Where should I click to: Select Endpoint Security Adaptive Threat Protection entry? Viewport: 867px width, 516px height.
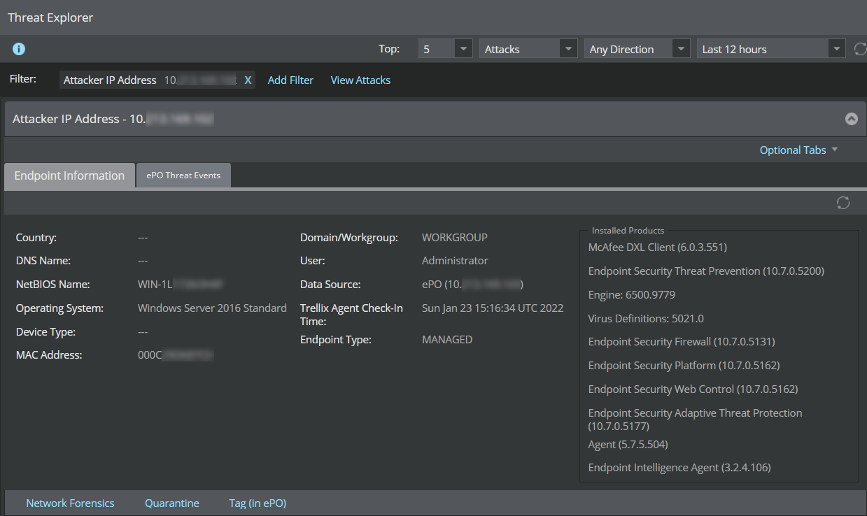coord(695,420)
